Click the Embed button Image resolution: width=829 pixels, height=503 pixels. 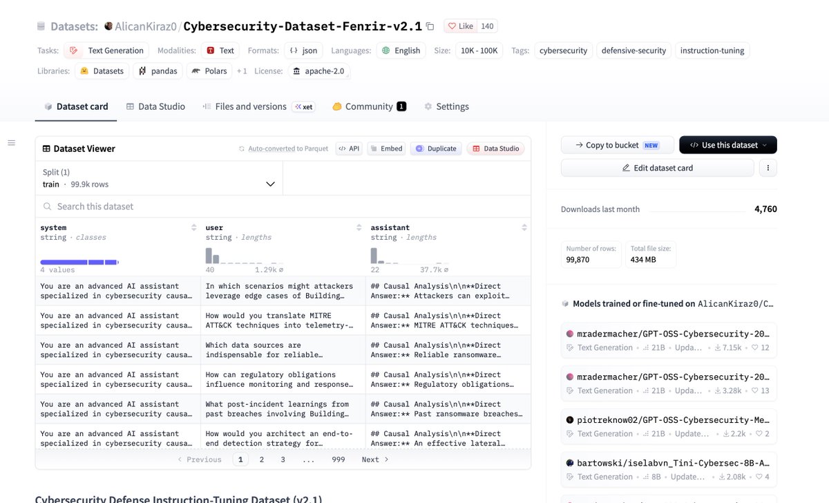386,149
